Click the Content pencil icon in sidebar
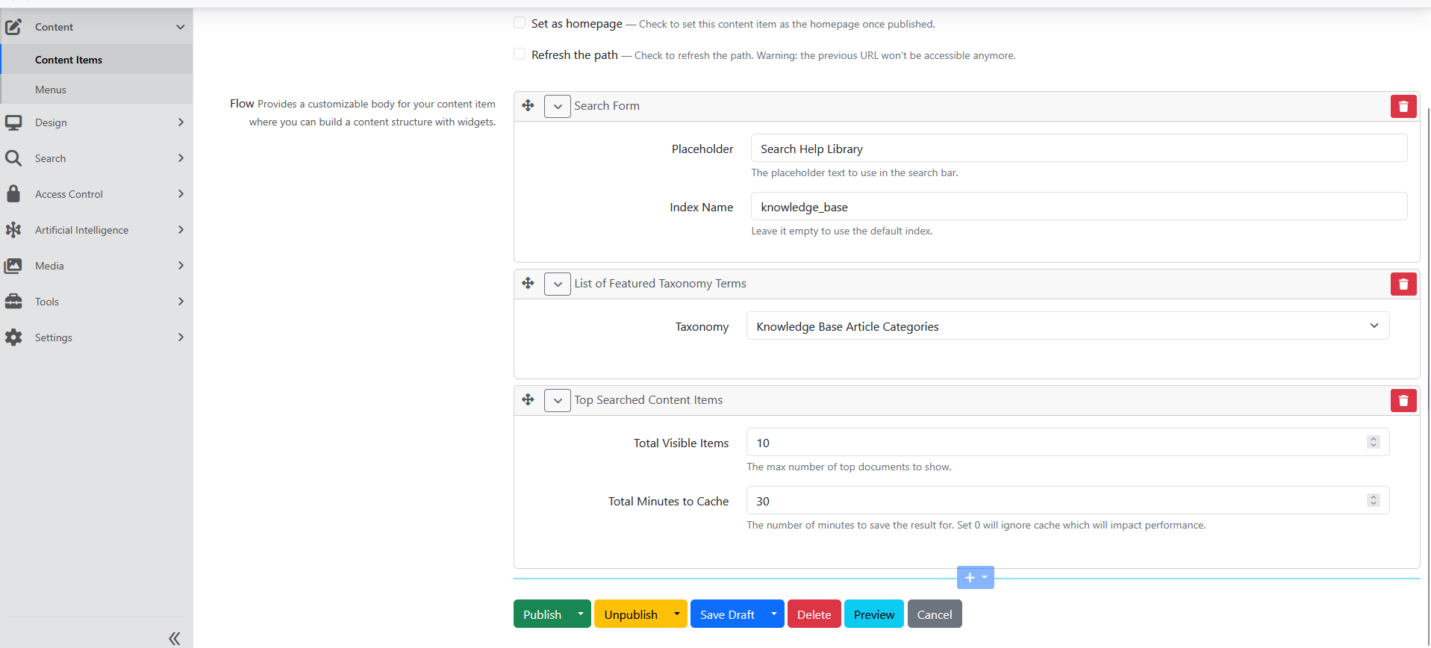1431x648 pixels. coord(13,27)
